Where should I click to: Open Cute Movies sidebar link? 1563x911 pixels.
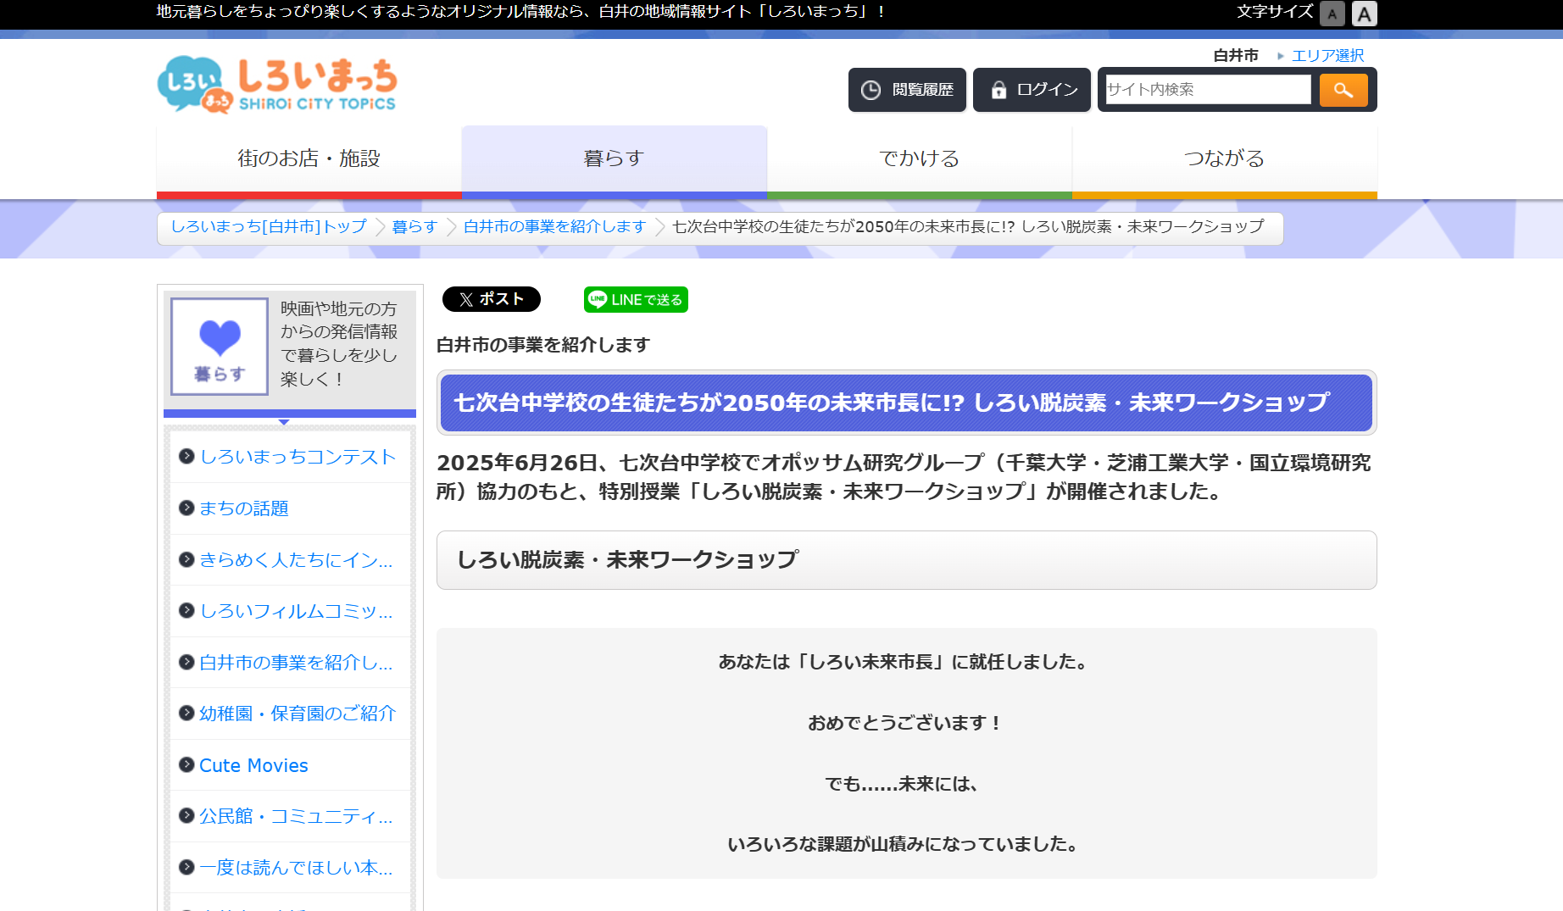click(x=253, y=765)
